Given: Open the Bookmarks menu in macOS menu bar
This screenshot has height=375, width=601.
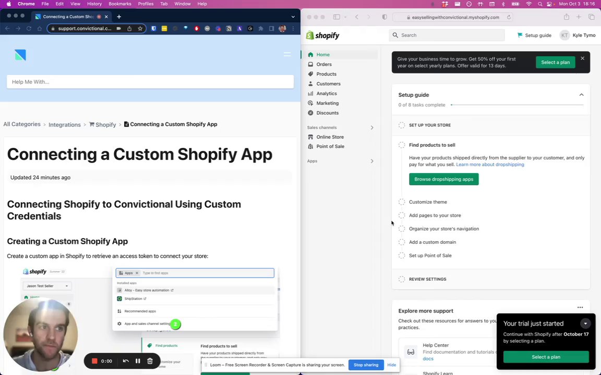Looking at the screenshot, I should pos(120,4).
